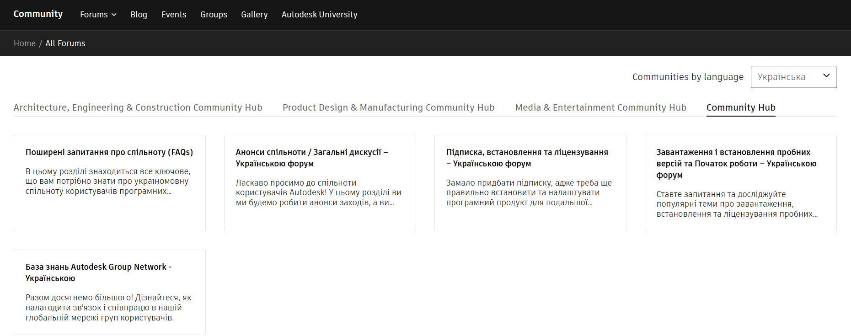
Task: Open Поширені запитання про спільноту (FAQs) forum
Action: pyautogui.click(x=109, y=152)
